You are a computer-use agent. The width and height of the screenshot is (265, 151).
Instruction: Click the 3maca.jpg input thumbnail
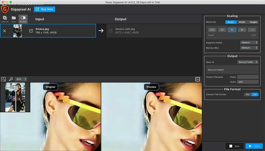pyautogui.click(x=18, y=31)
